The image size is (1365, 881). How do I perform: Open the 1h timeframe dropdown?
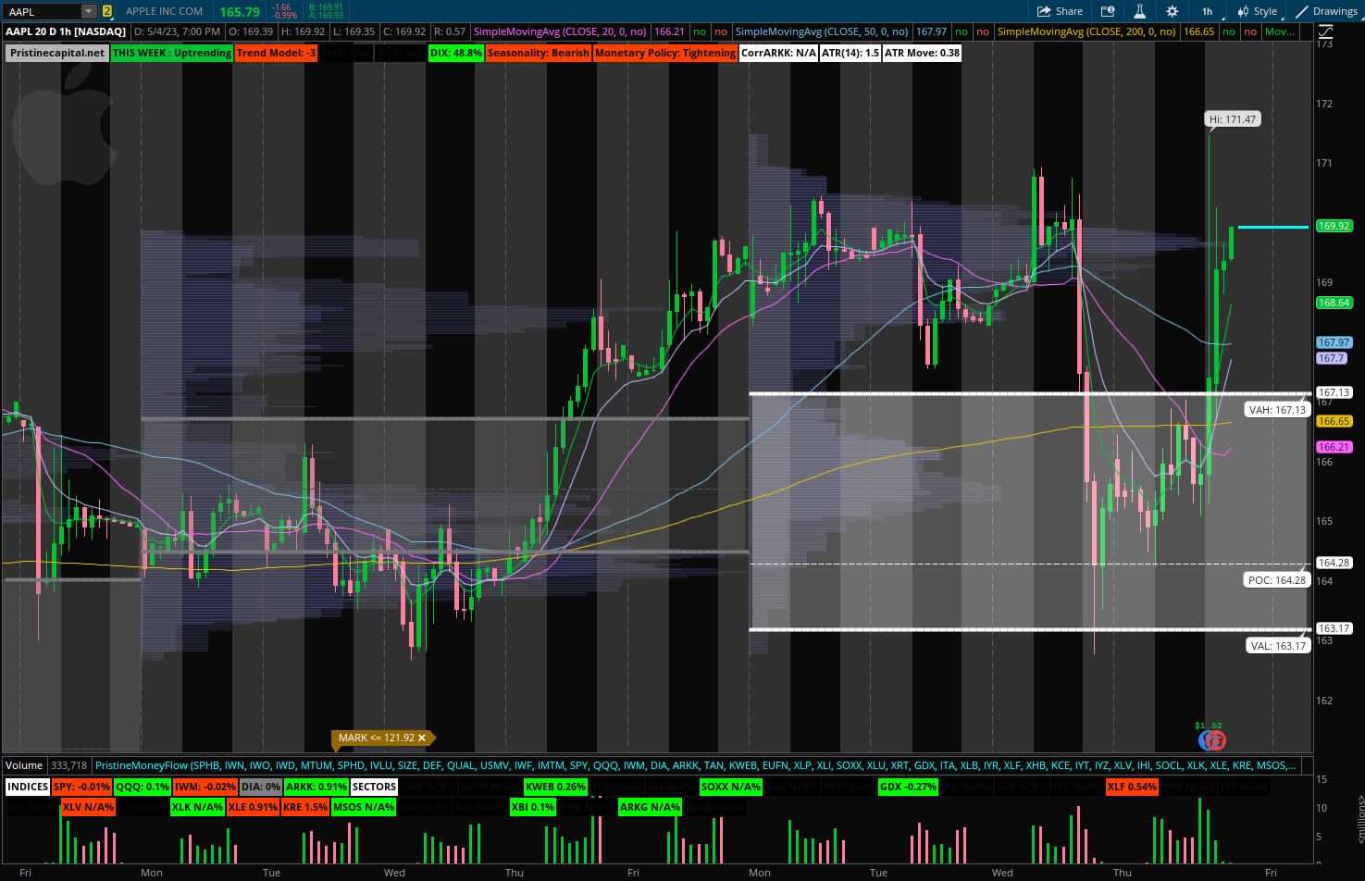point(1207,11)
